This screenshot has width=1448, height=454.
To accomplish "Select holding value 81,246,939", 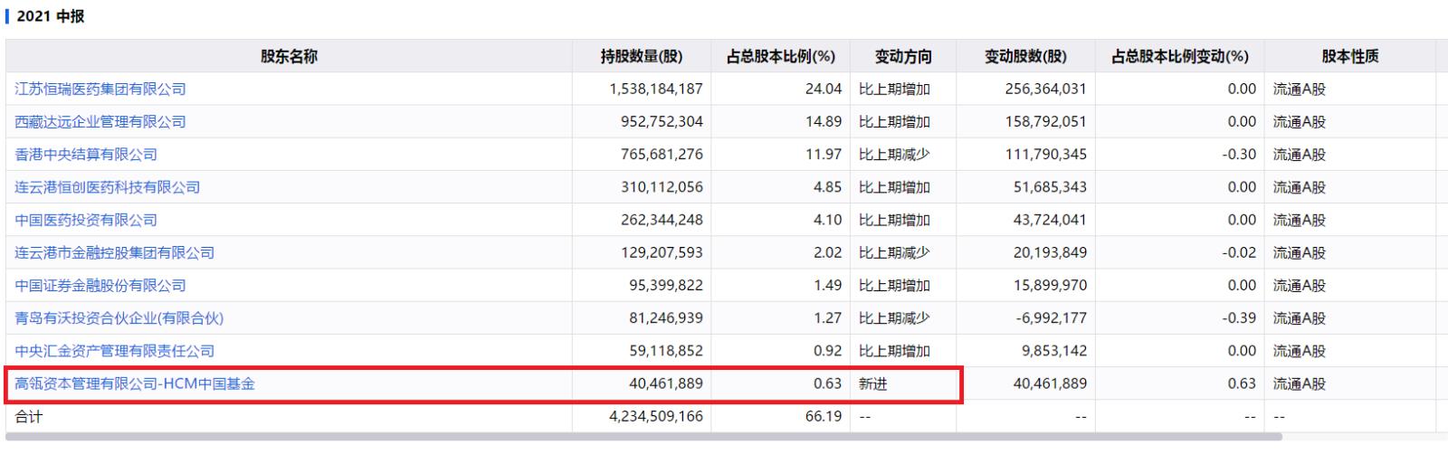I will (666, 317).
